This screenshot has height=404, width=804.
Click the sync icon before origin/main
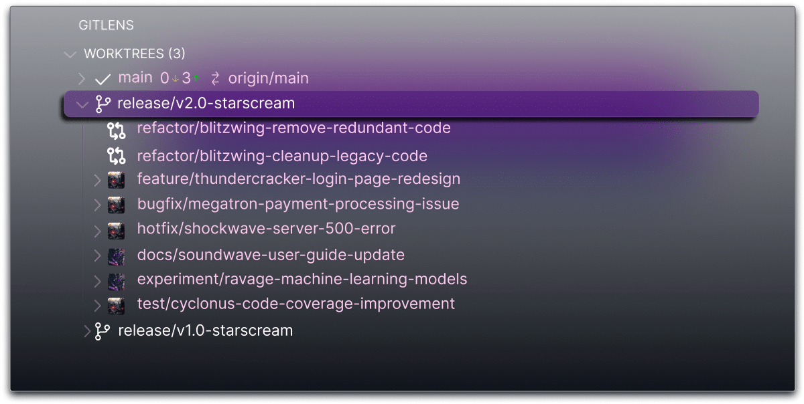214,78
